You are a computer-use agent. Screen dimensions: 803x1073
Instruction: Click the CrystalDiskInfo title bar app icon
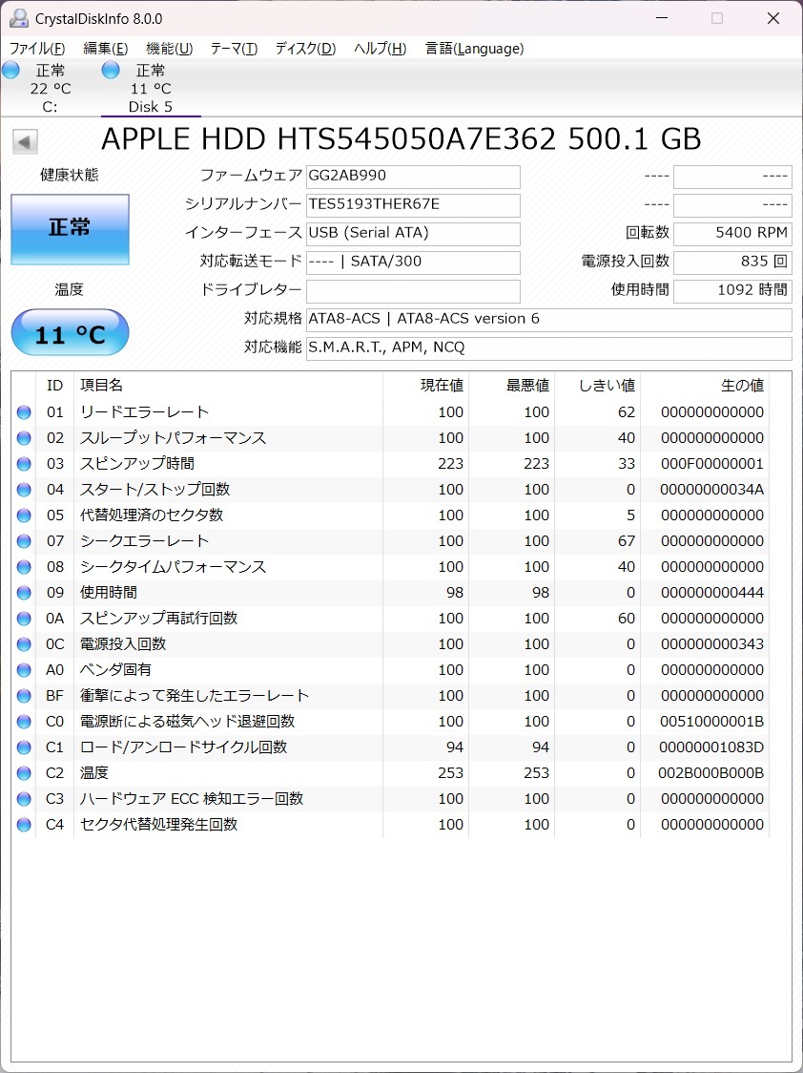point(20,18)
